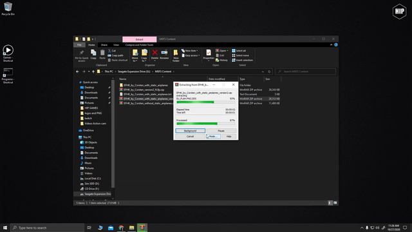
Task: Click the taskbar Type here to search box
Action: pos(47,227)
